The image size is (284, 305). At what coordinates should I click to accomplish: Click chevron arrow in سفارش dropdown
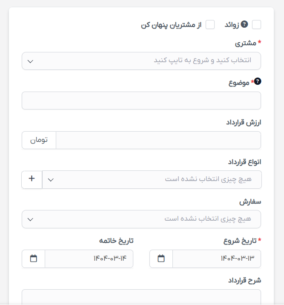[x=30, y=219]
